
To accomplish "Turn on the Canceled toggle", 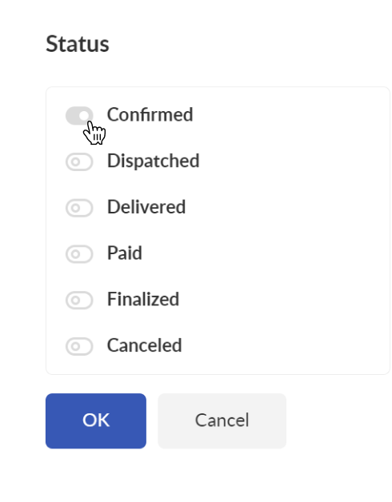I will pos(79,346).
